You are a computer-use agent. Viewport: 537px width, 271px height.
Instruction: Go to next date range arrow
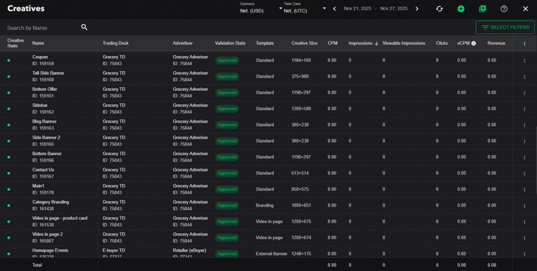tap(417, 9)
